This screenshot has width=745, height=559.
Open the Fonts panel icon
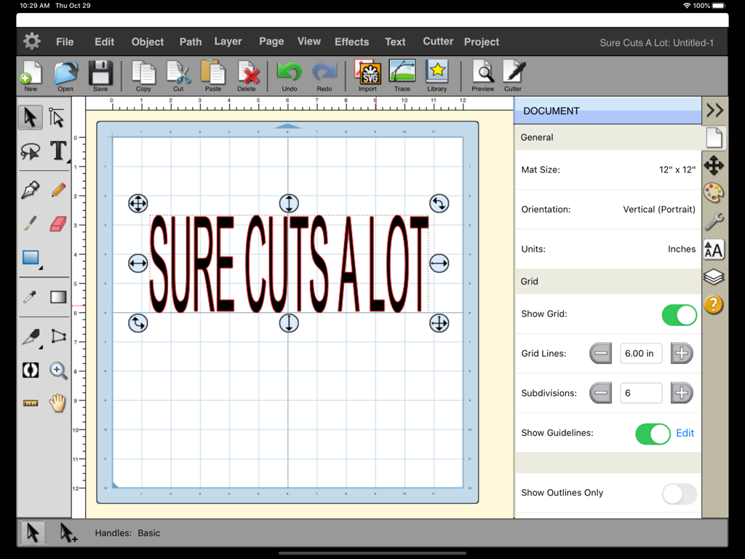[x=714, y=249]
